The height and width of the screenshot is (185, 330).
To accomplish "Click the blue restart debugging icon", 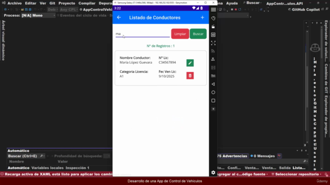I will (x=239, y=9).
